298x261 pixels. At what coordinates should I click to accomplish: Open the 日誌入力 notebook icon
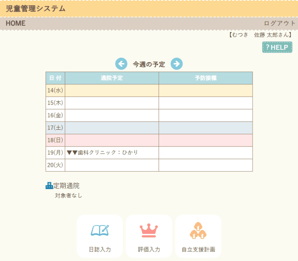pos(100,230)
